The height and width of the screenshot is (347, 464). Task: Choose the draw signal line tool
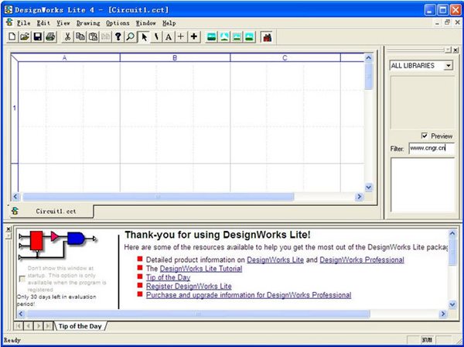[156, 36]
